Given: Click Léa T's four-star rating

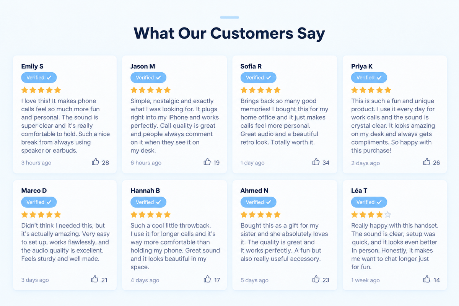Looking at the screenshot, I should (x=371, y=215).
